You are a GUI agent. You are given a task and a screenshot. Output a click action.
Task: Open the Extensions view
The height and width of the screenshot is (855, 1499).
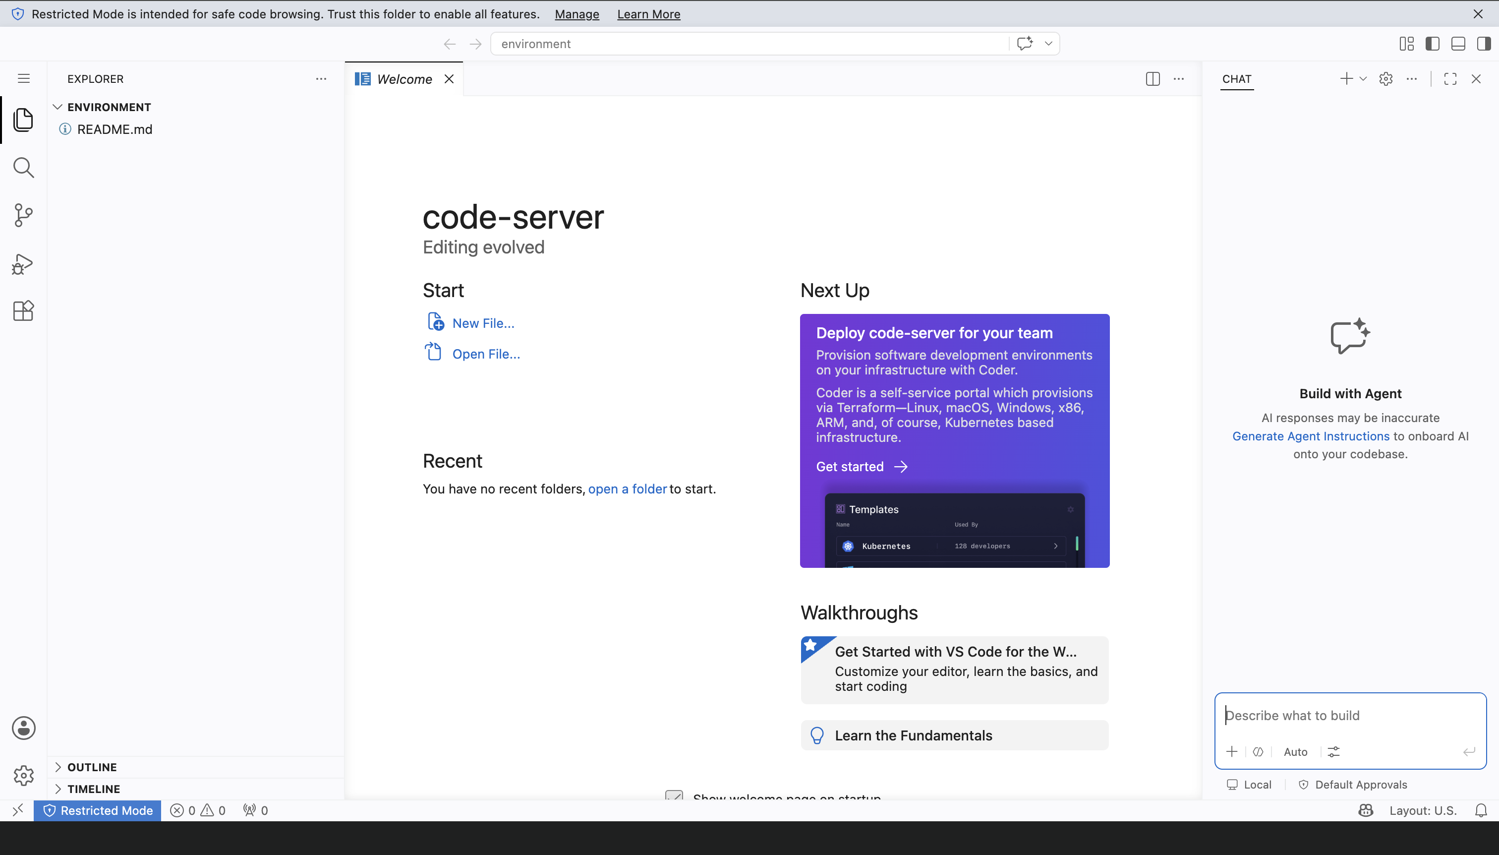tap(23, 310)
